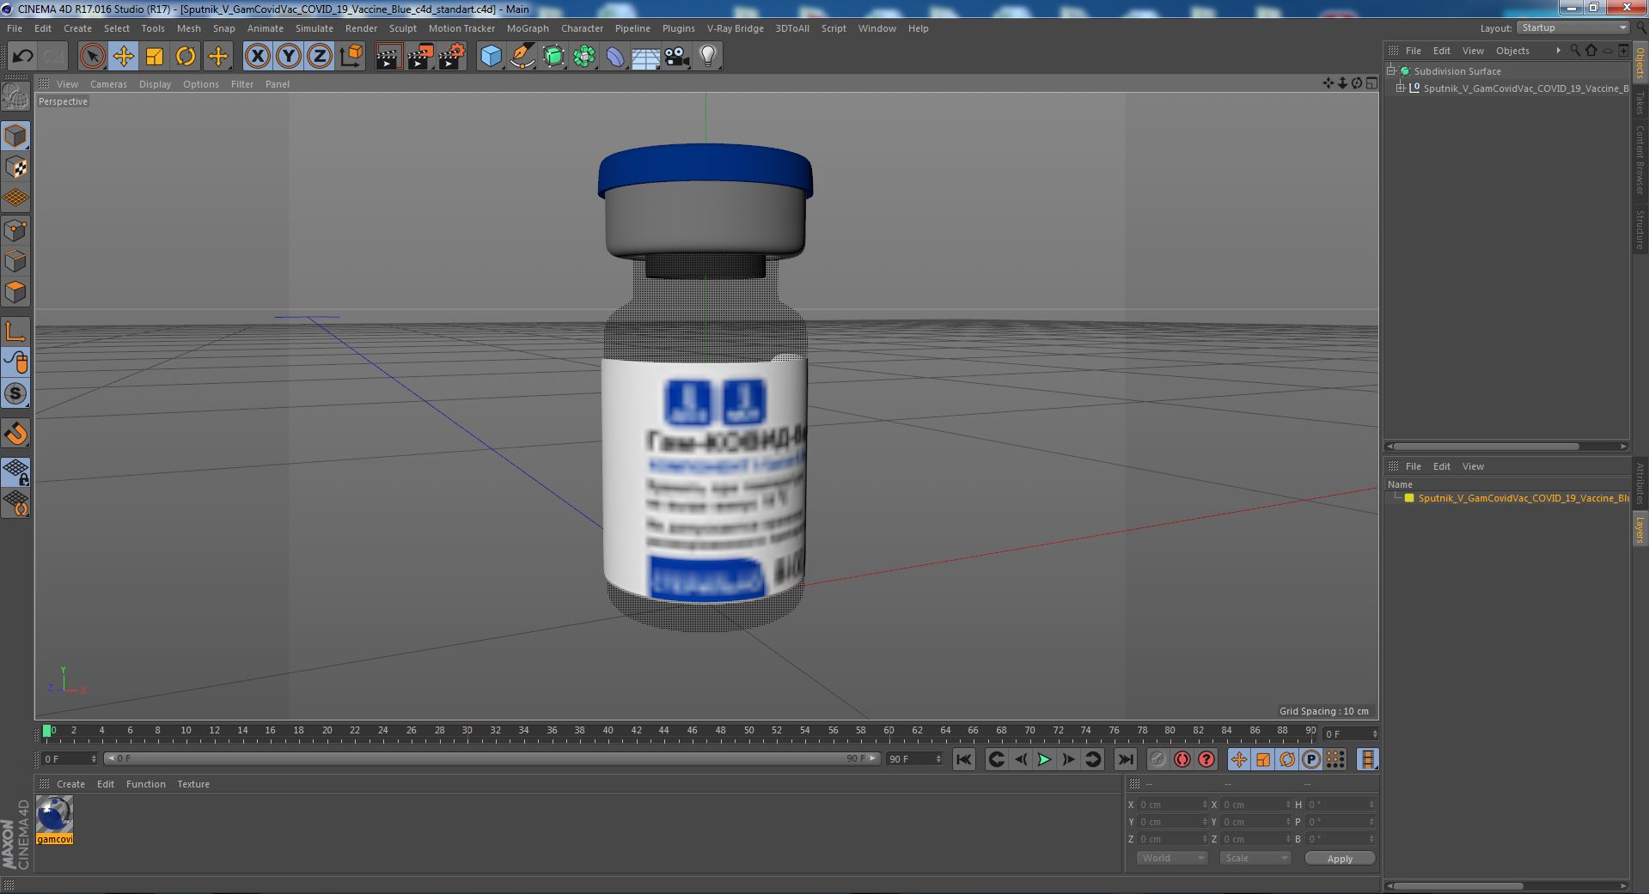The height and width of the screenshot is (894, 1649).
Task: Toggle X axis lock
Action: [x=257, y=57]
